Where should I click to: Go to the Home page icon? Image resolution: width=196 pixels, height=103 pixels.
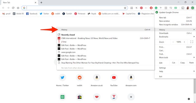(18, 8)
